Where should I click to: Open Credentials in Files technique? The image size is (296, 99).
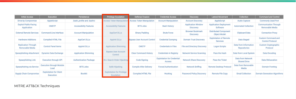(168, 46)
